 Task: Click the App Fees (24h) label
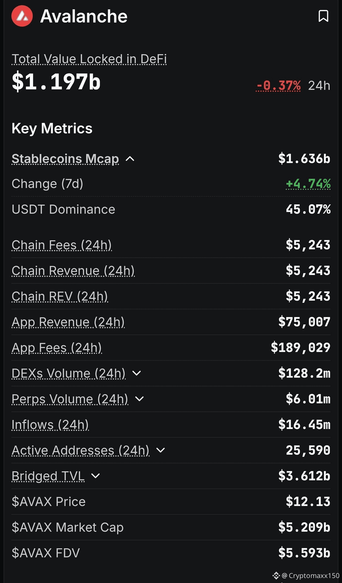point(57,348)
